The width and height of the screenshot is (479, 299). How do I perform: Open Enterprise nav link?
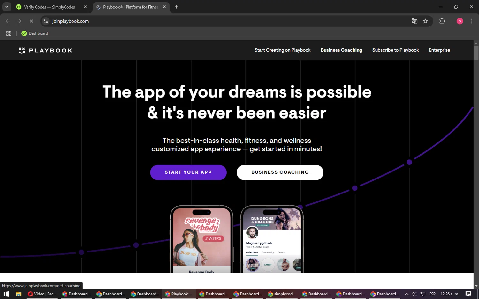point(439,50)
